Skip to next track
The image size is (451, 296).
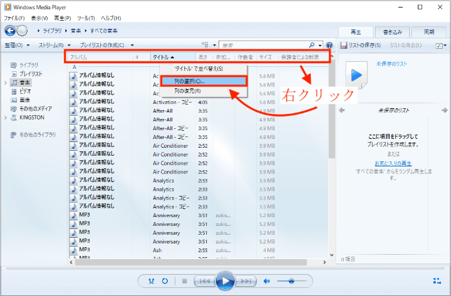click(x=246, y=281)
